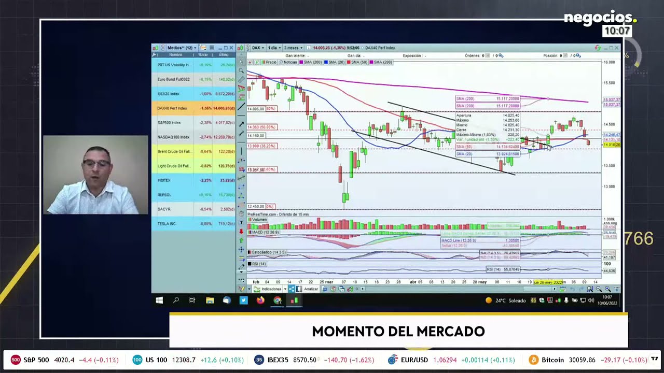
Task: Open weather widget 24°C Soleado
Action: tap(505, 300)
